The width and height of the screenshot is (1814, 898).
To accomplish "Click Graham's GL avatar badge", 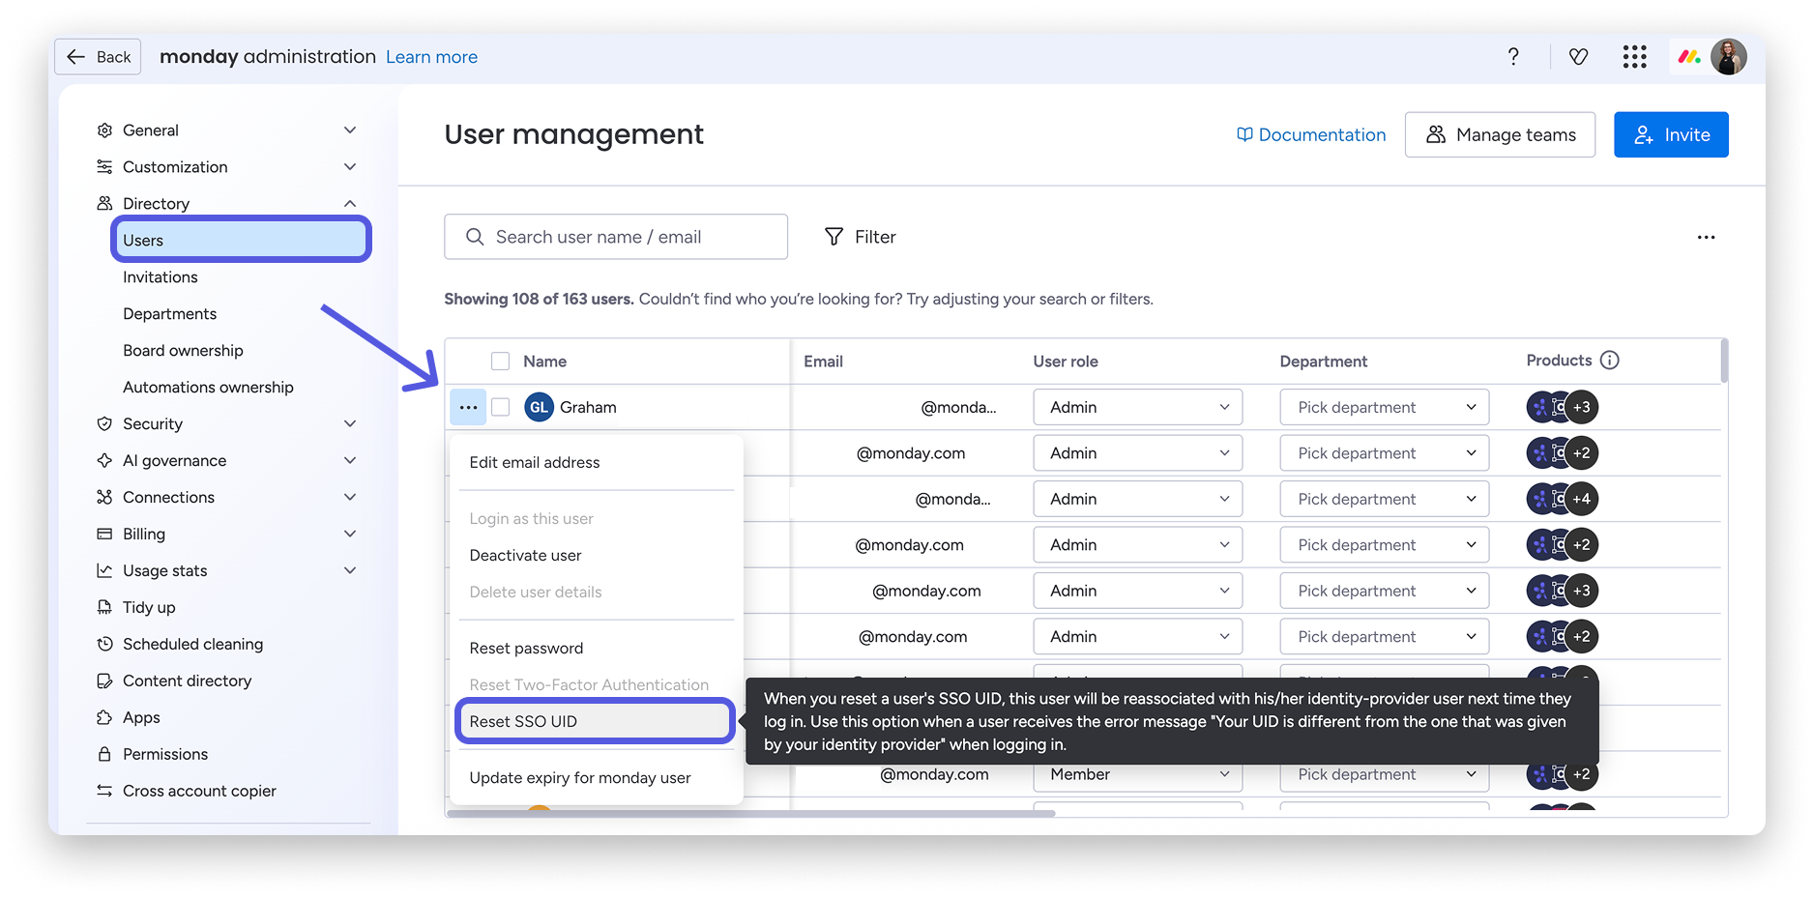I will pos(539,407).
